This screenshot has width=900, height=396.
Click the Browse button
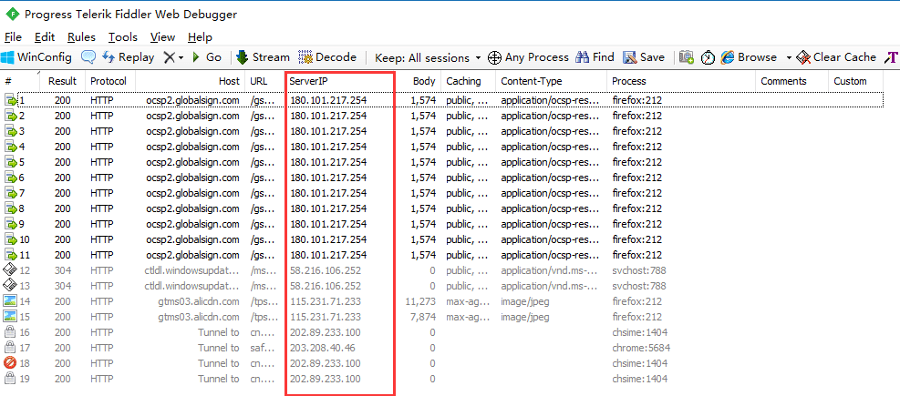click(749, 57)
